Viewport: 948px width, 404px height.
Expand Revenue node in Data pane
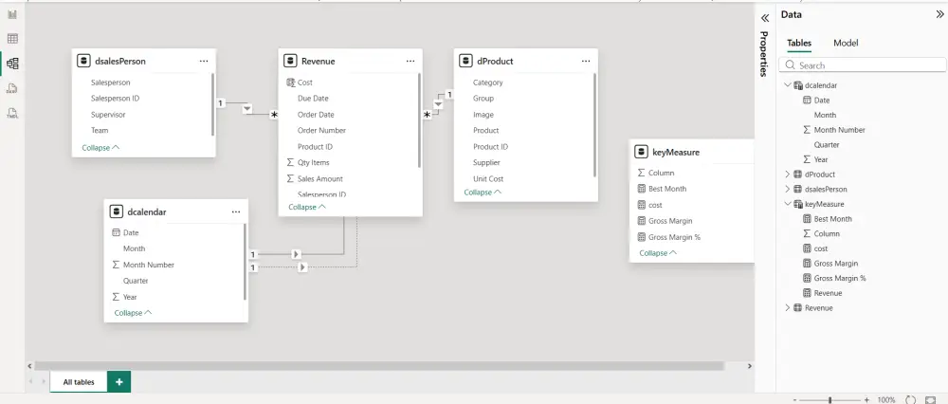(x=787, y=308)
